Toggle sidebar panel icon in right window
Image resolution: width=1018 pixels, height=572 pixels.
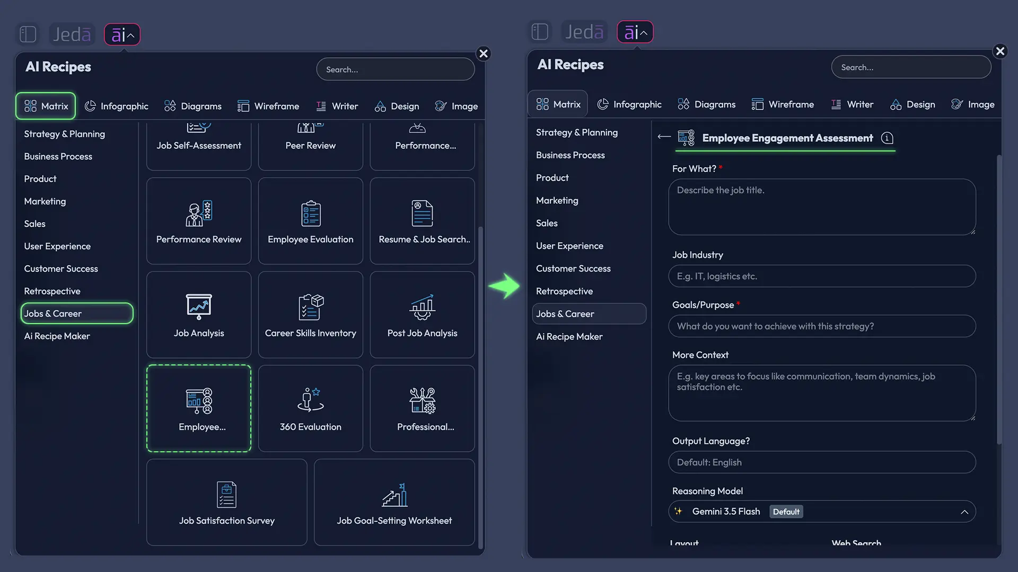coord(540,32)
